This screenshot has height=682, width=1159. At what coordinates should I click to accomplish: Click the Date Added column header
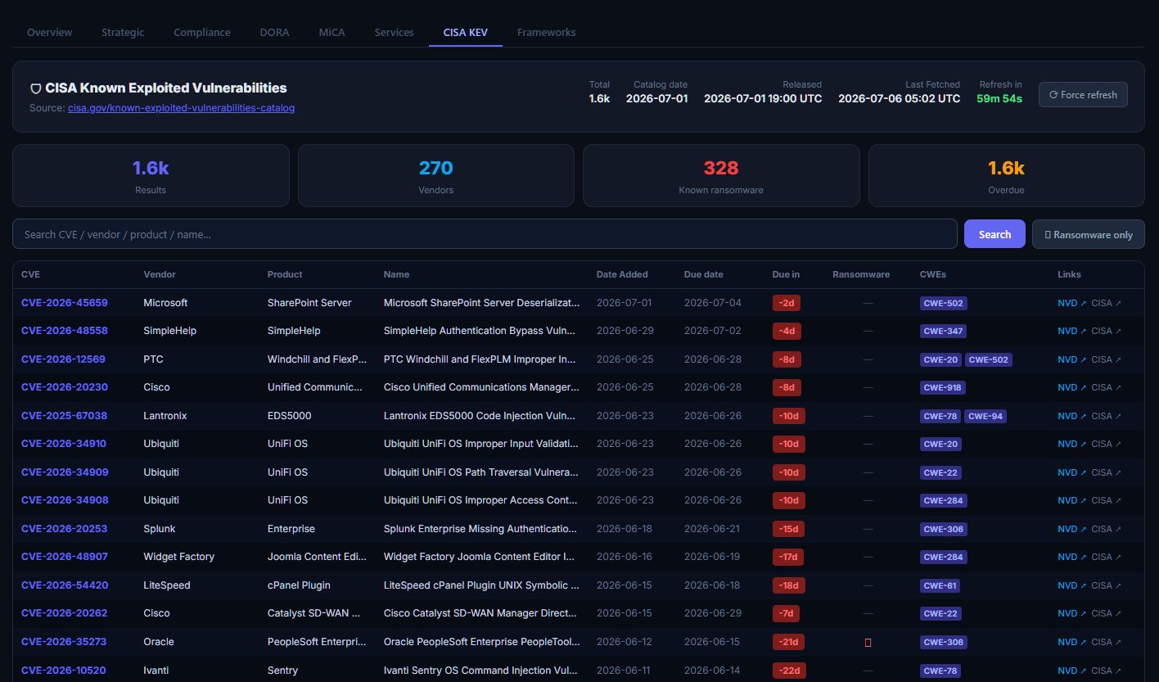click(x=622, y=274)
